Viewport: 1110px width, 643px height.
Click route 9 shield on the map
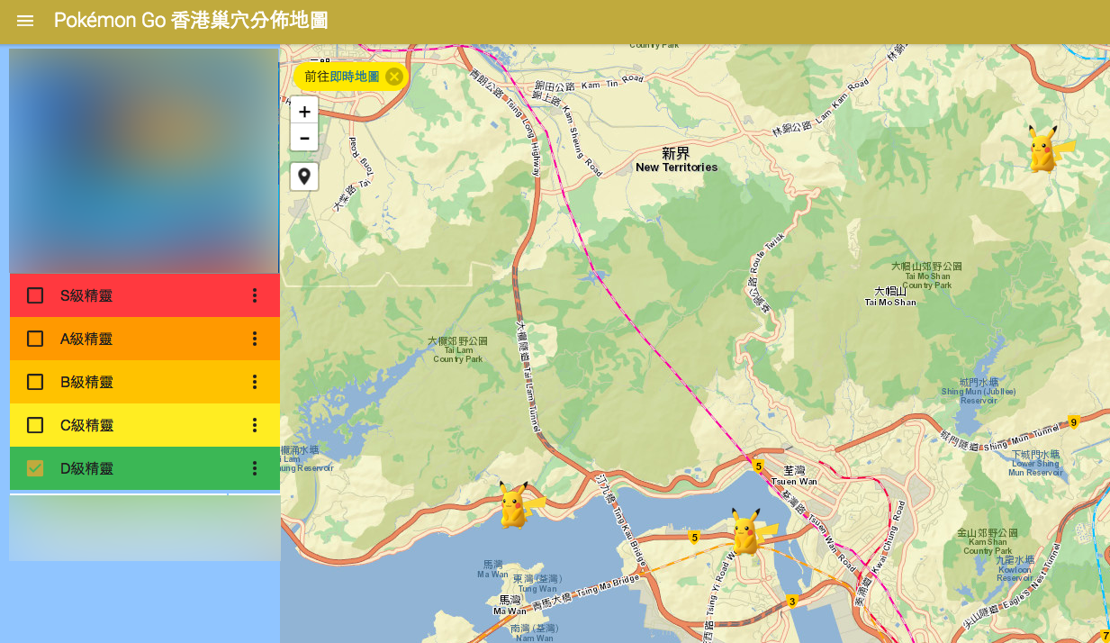click(1073, 422)
